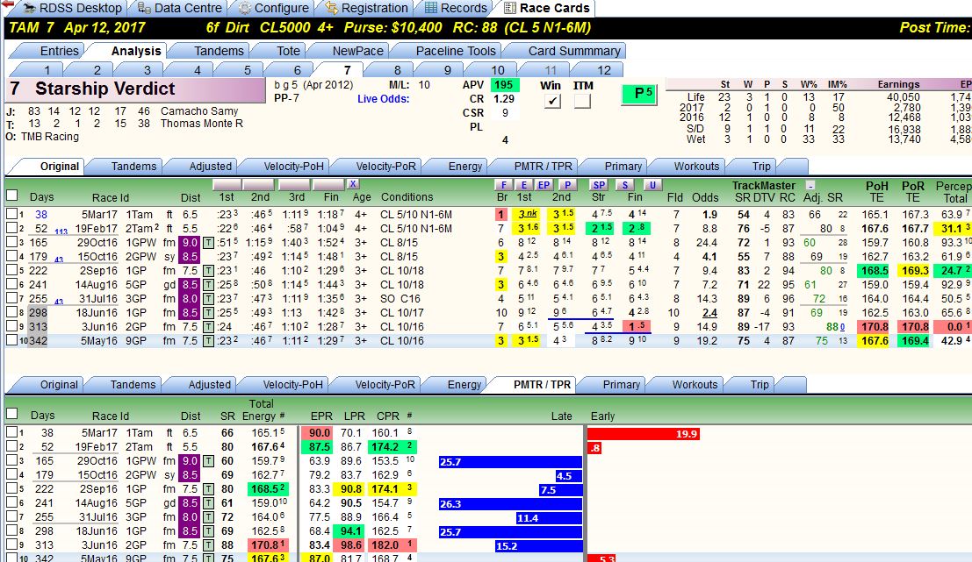
Task: Click the U running-style filter button
Action: point(652,184)
